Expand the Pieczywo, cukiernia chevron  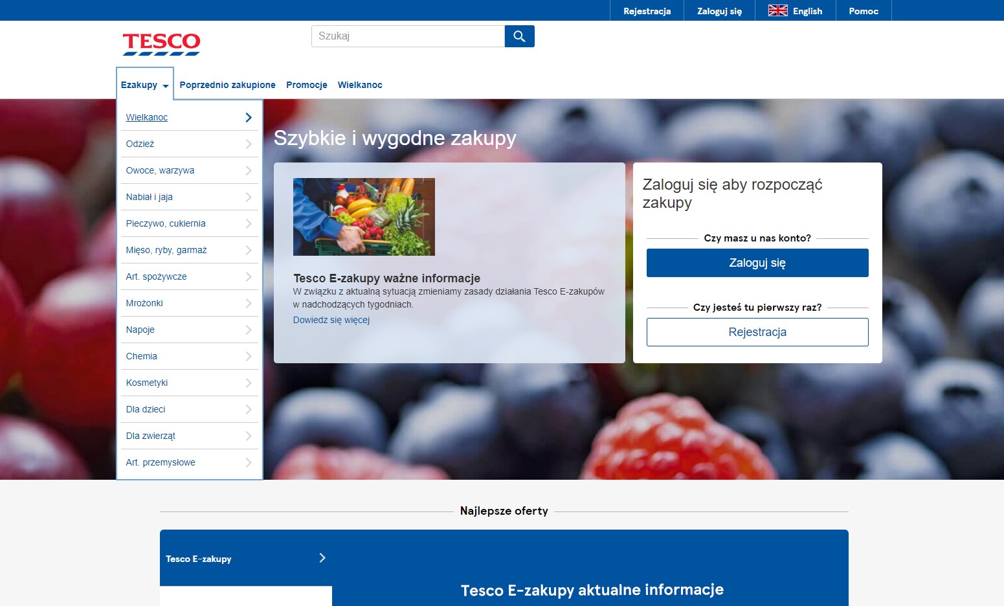click(249, 223)
